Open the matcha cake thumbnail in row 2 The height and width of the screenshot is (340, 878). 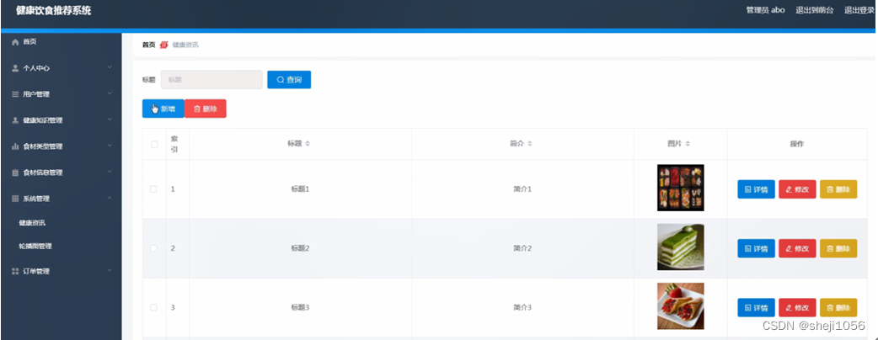(x=680, y=247)
